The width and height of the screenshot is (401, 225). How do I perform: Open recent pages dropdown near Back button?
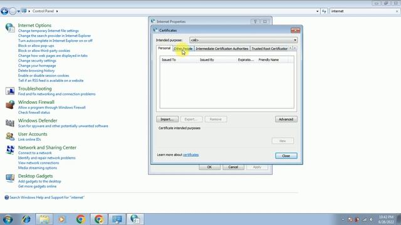tap(19, 11)
